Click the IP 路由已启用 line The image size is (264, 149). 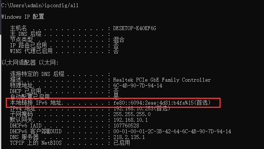coord(29,45)
